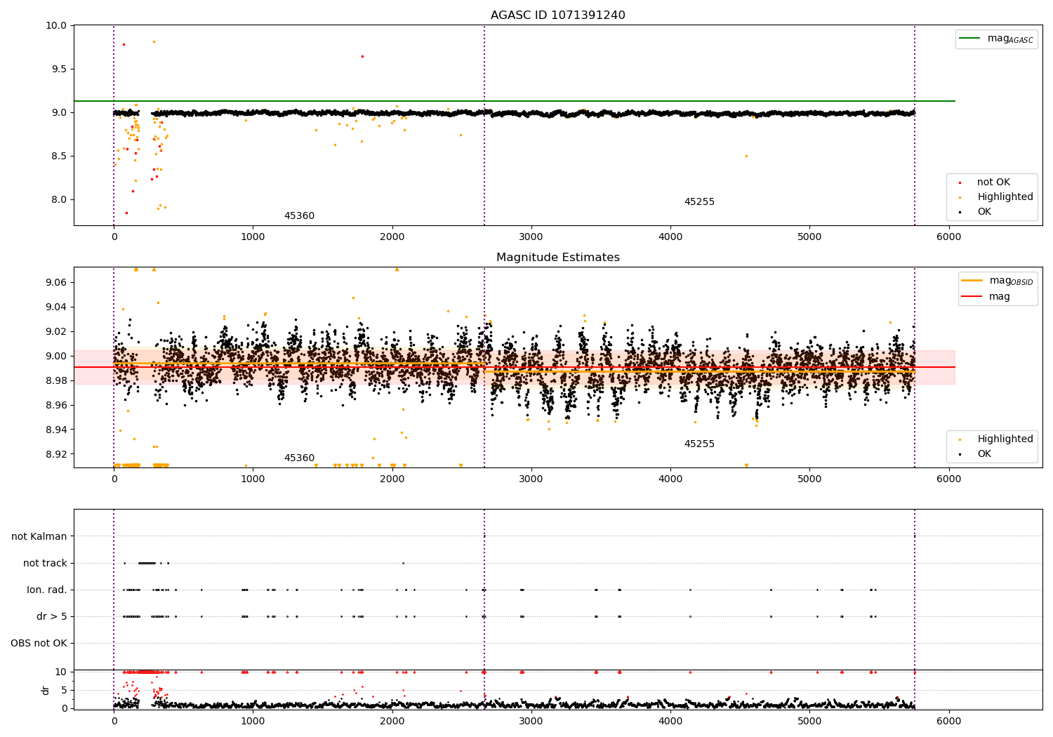1053x737 pixels.
Task: Click the '8.94' y-axis tick label
Action: (56, 430)
